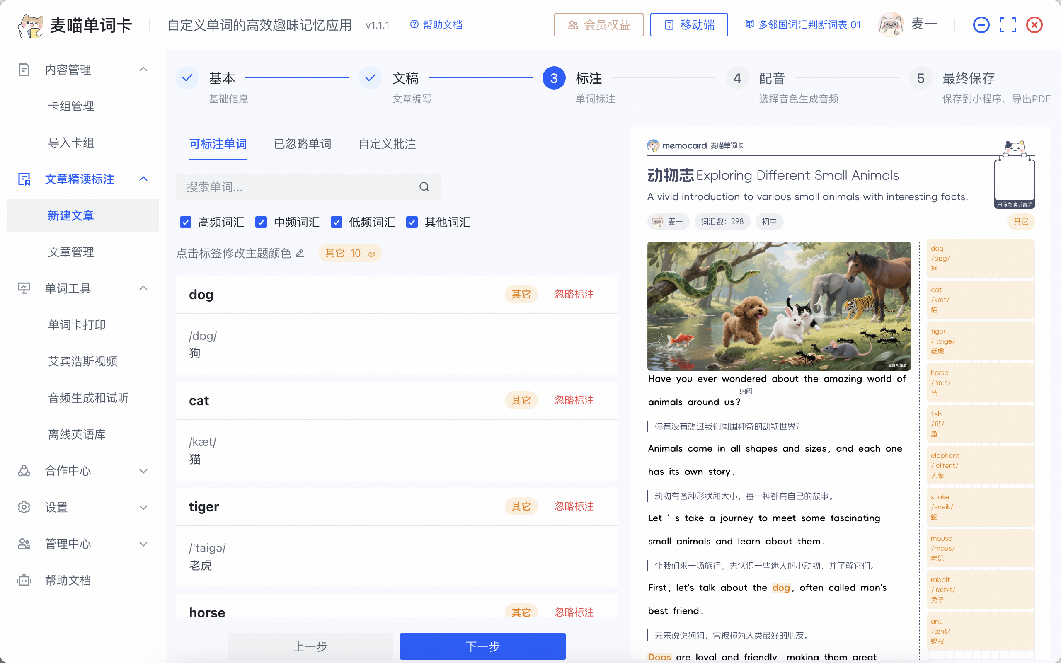Open 多邻国词汇判断词表 book icon link

[x=750, y=24]
